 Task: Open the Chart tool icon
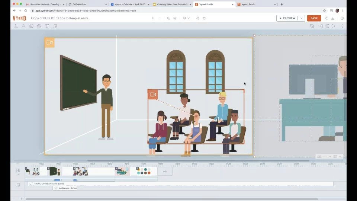(x=39, y=26)
